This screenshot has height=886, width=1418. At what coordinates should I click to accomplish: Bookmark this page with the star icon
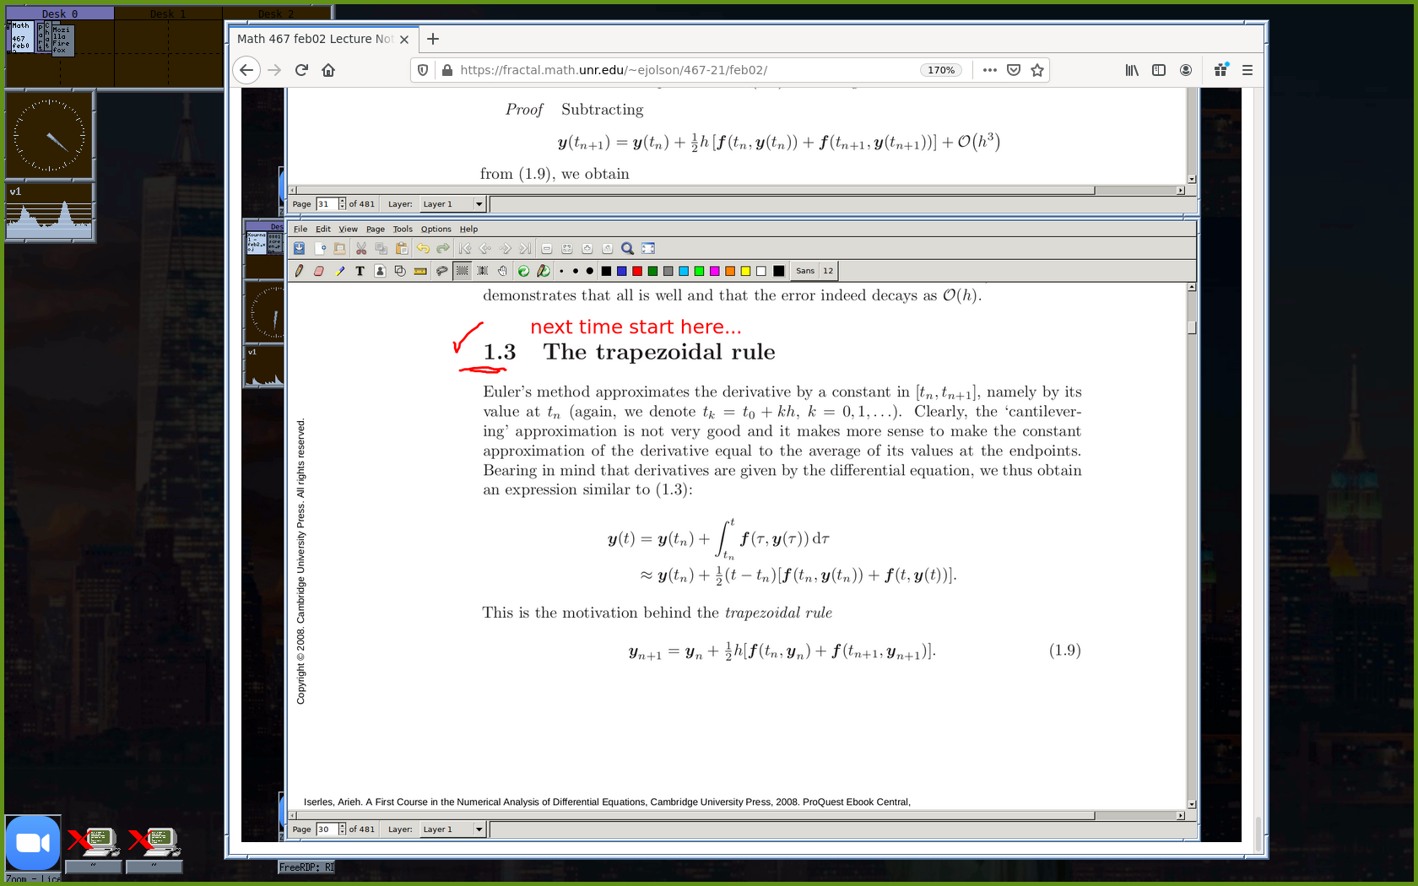(x=1037, y=70)
